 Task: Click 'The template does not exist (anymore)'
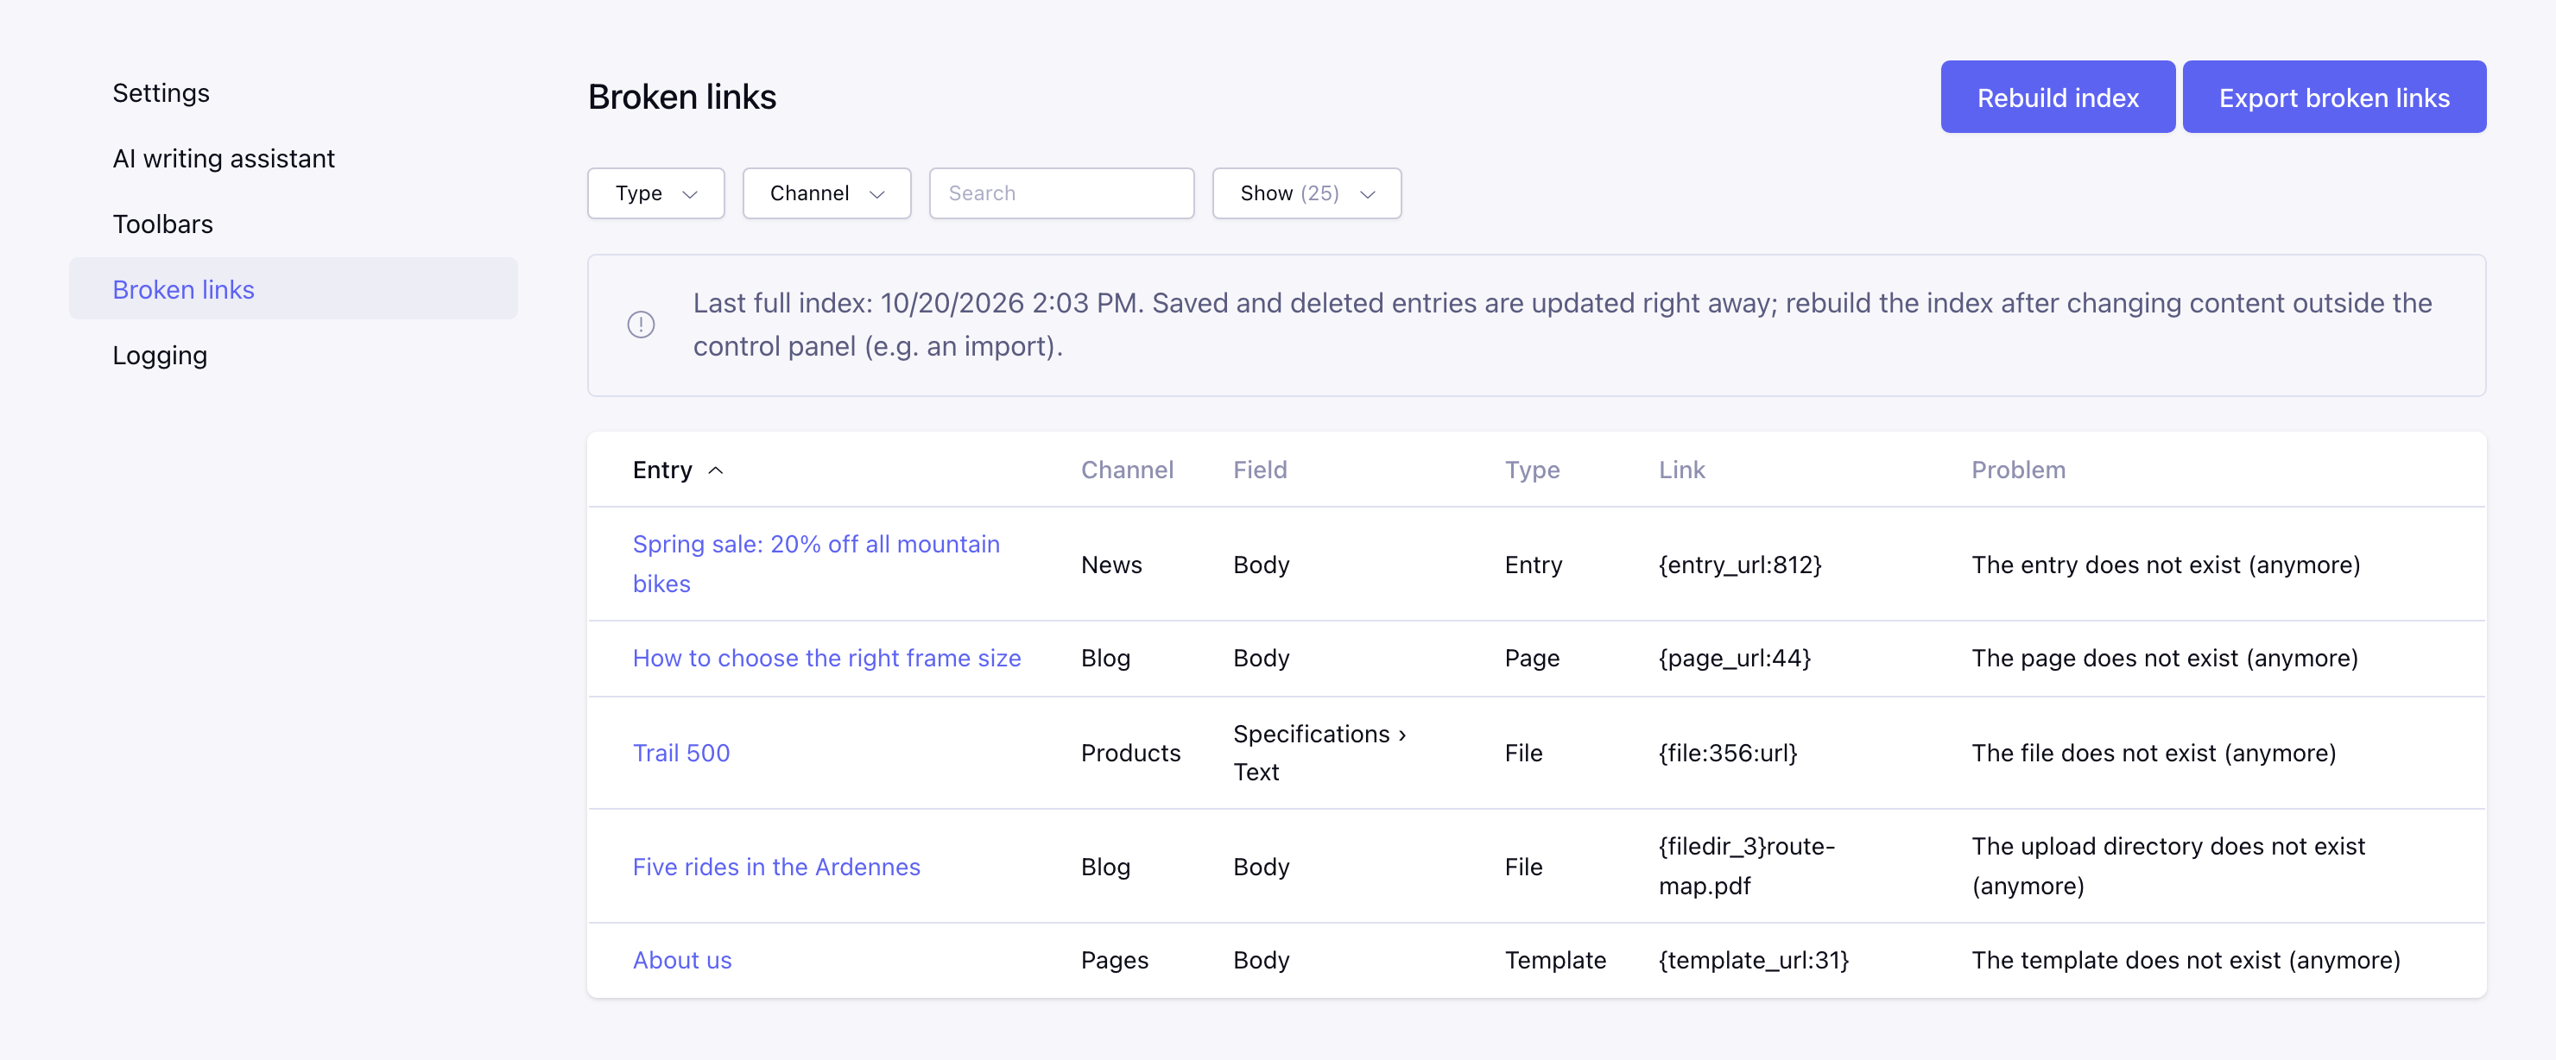[2186, 961]
